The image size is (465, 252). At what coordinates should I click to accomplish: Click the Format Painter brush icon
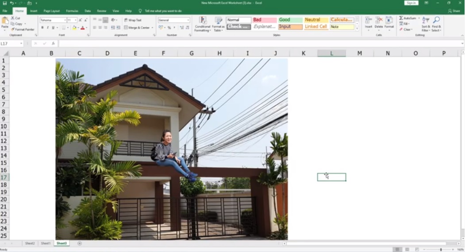coord(12,30)
